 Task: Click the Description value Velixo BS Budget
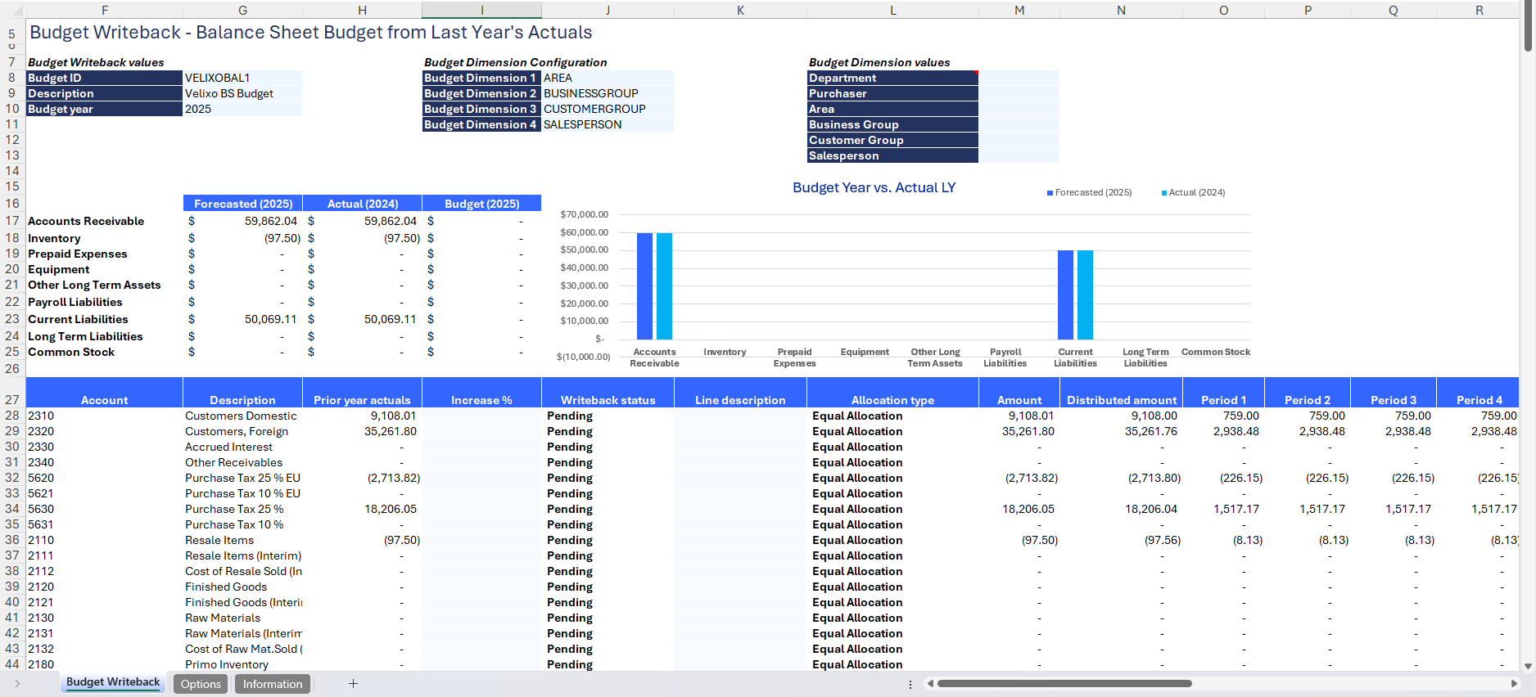242,93
